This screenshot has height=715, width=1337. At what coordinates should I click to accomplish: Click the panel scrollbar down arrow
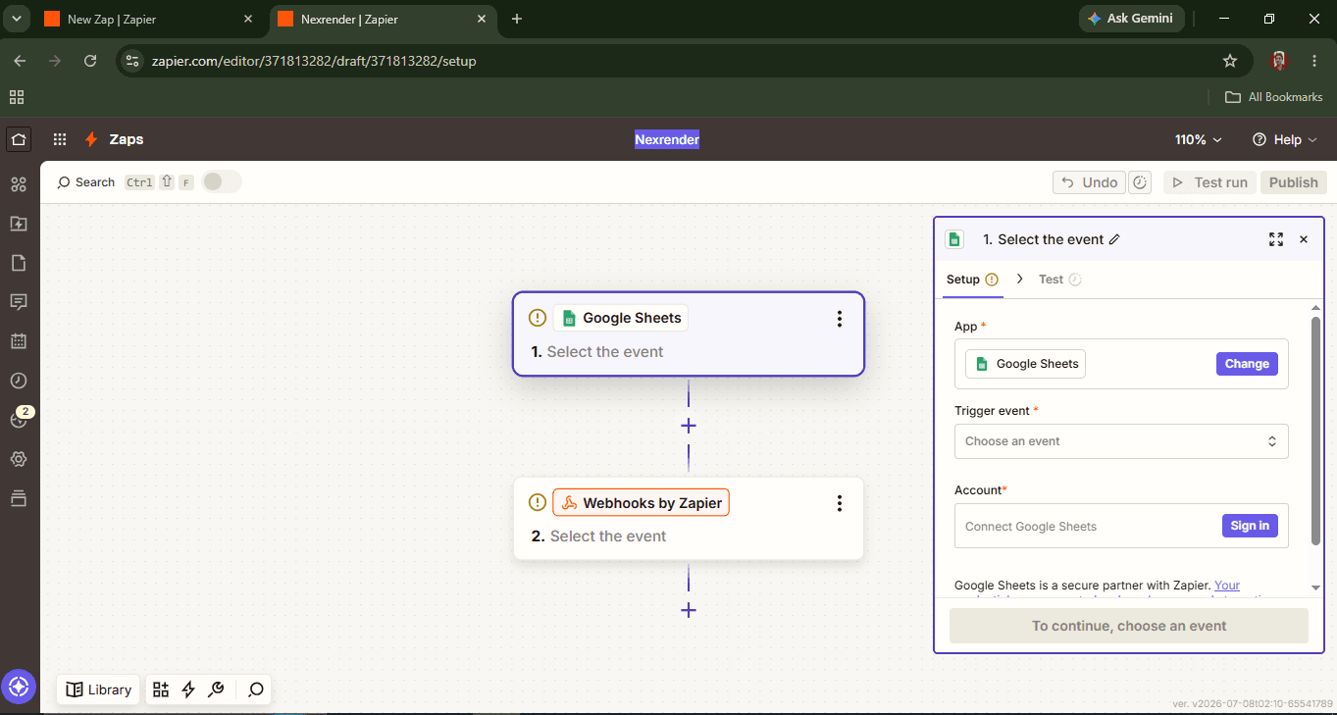pyautogui.click(x=1315, y=587)
